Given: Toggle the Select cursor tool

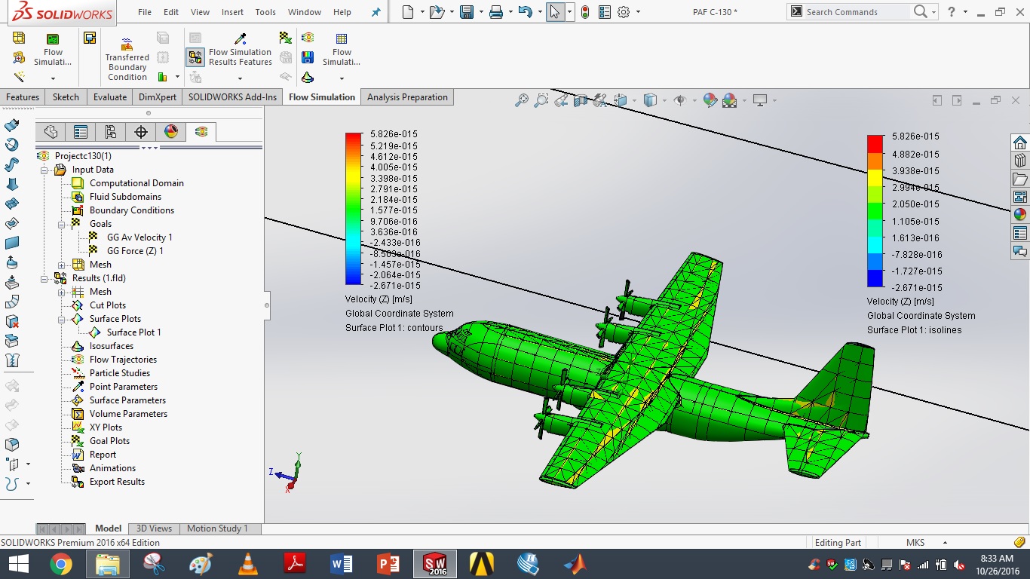Looking at the screenshot, I should pyautogui.click(x=555, y=12).
